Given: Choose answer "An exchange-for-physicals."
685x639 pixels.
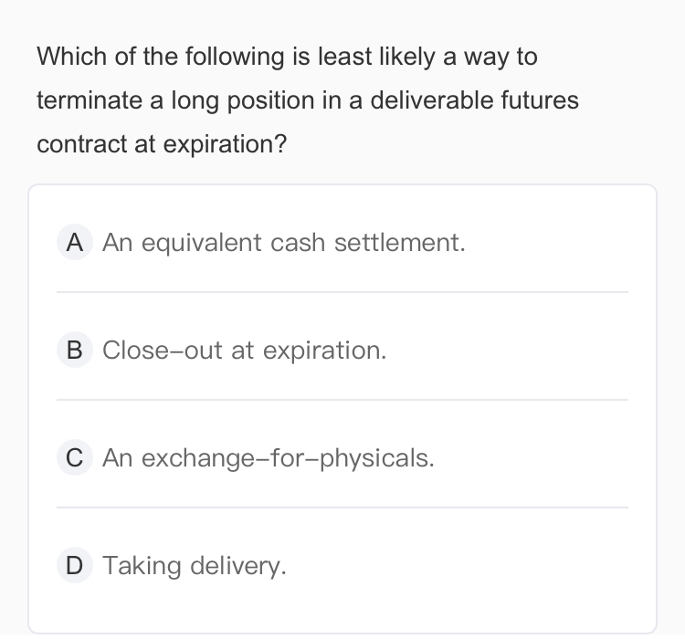Looking at the screenshot, I should coord(269,458).
